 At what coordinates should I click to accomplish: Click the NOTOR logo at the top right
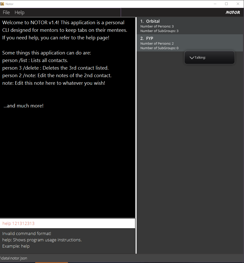[x=233, y=12]
